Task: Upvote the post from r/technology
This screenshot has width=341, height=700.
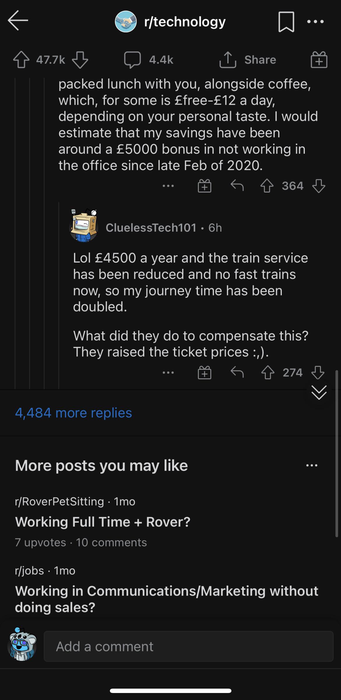Action: pos(21,60)
